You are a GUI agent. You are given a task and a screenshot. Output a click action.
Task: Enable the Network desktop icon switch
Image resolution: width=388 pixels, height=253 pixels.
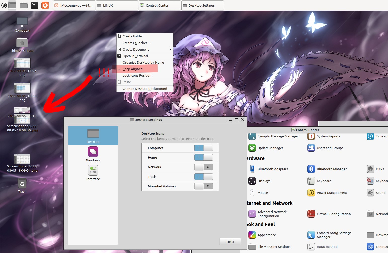pyautogui.click(x=204, y=167)
